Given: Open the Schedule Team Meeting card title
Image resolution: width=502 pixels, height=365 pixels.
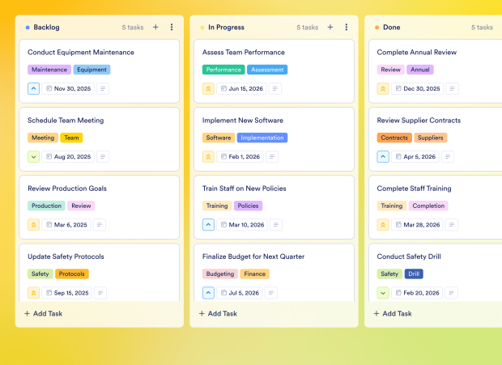Looking at the screenshot, I should click(x=66, y=121).
